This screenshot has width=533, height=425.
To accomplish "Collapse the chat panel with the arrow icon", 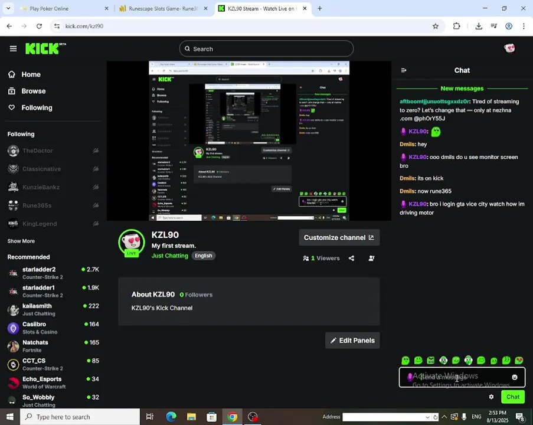I will 404,70.
